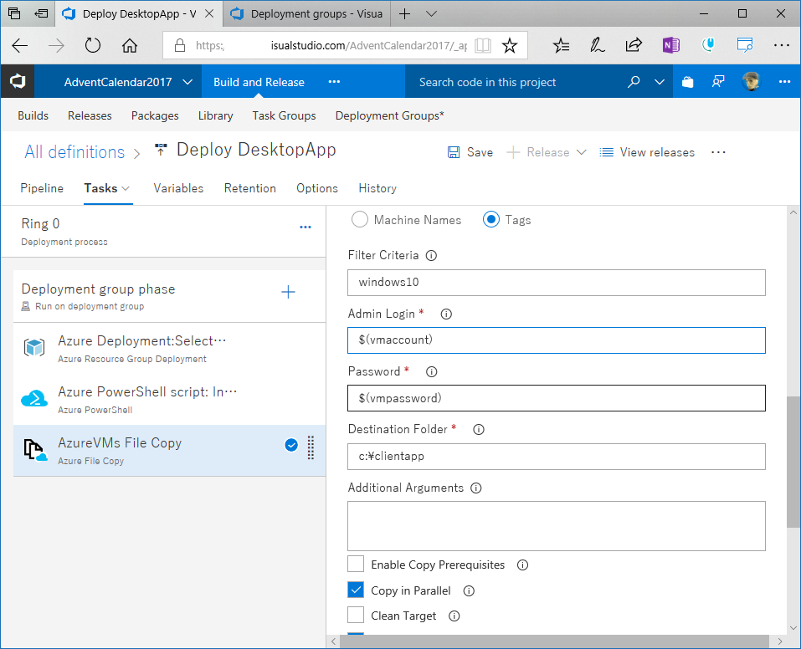Open Deployment Groups hub
The width and height of the screenshot is (801, 649).
coord(389,116)
